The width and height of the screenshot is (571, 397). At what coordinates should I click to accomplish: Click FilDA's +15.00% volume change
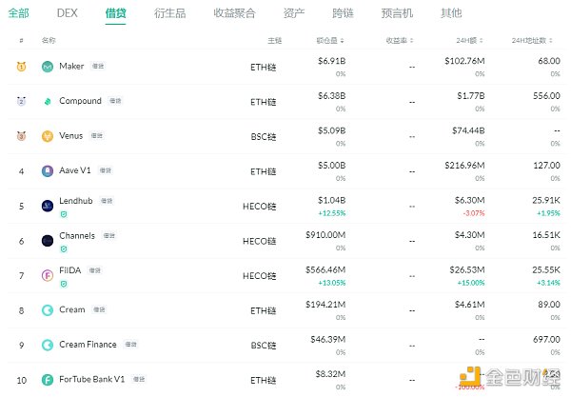point(471,283)
